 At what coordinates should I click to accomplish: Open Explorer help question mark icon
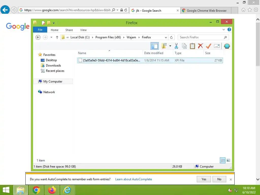click(x=229, y=29)
